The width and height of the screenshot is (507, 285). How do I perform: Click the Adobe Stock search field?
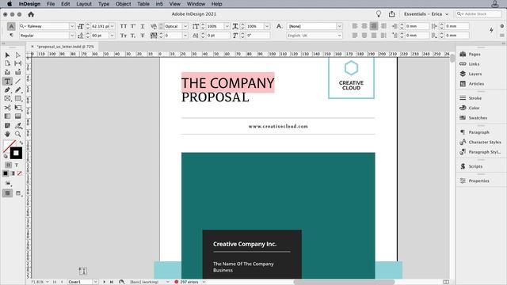[478, 14]
